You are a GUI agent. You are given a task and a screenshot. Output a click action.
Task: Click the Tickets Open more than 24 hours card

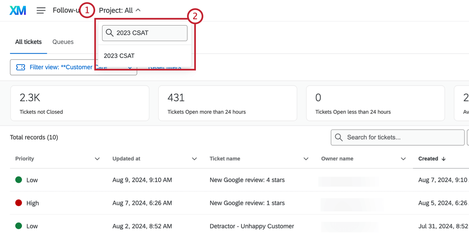click(x=228, y=103)
